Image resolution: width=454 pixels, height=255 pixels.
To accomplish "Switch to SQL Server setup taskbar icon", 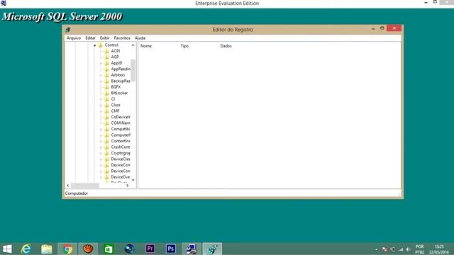I will tap(192, 249).
